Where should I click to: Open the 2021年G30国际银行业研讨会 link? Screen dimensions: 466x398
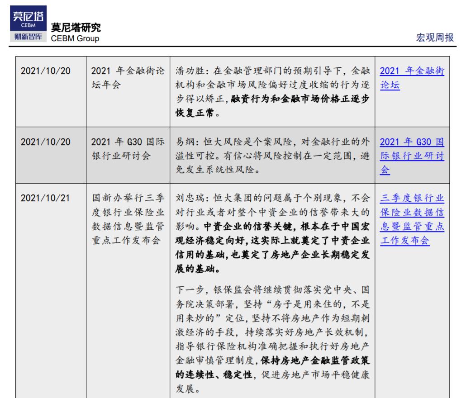412,156
